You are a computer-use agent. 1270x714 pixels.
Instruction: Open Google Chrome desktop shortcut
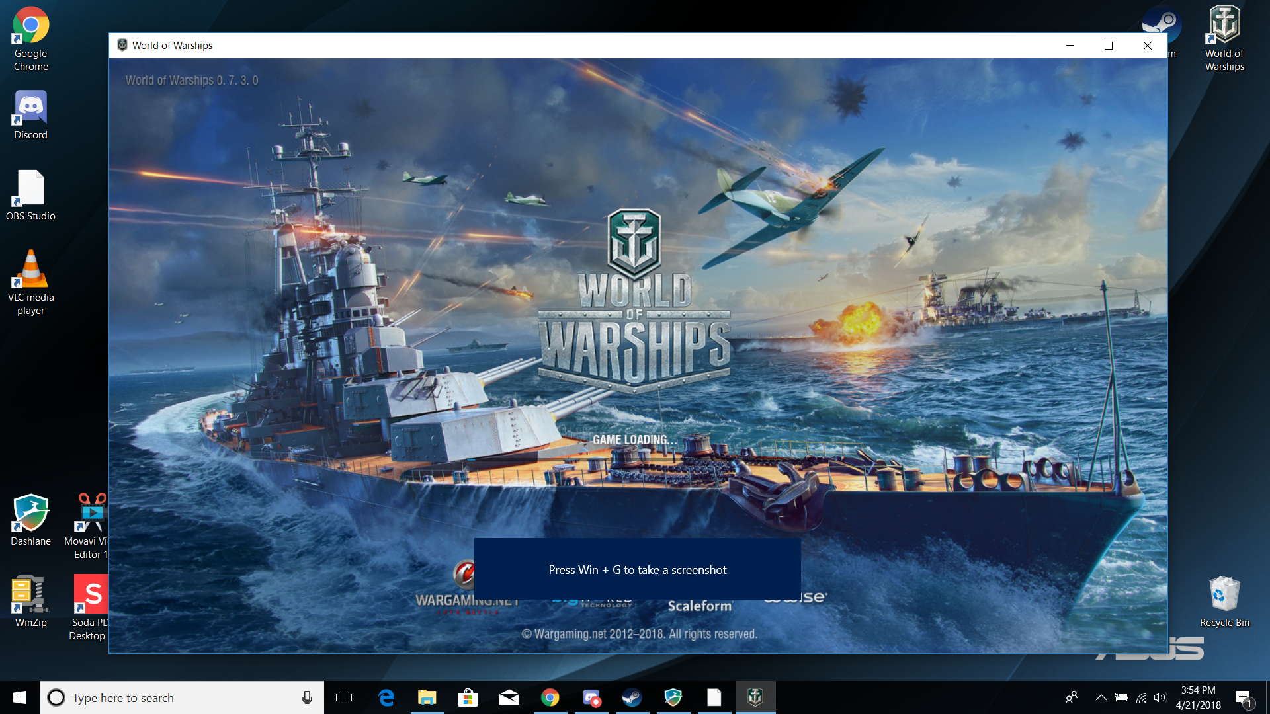30,26
